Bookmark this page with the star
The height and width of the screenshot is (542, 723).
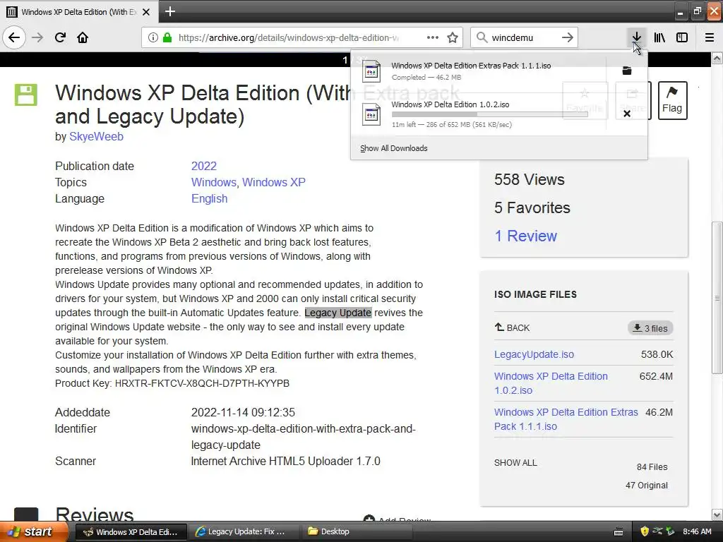pos(453,37)
